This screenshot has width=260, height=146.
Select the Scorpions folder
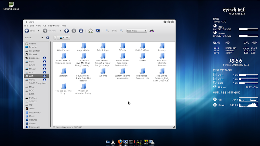click(x=63, y=73)
